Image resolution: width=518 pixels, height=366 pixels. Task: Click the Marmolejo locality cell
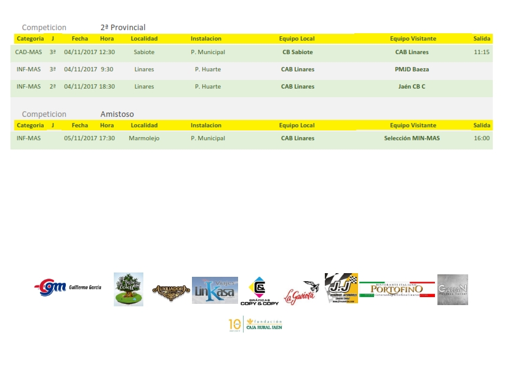click(144, 138)
